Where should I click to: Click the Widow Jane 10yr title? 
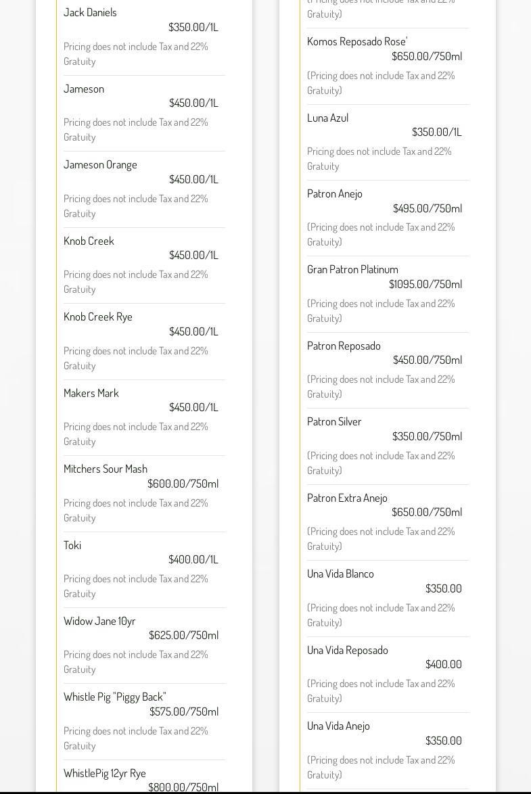click(99, 621)
